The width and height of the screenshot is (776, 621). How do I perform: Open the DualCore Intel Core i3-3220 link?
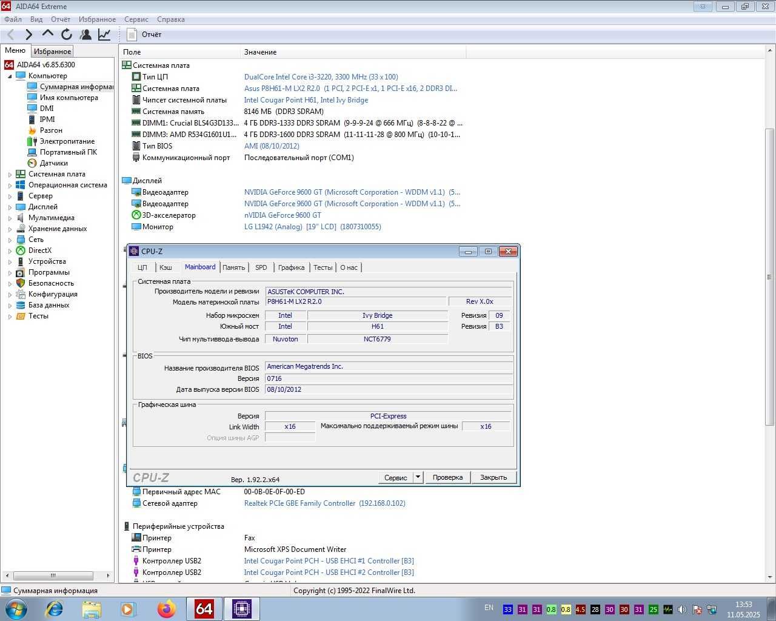click(x=321, y=77)
